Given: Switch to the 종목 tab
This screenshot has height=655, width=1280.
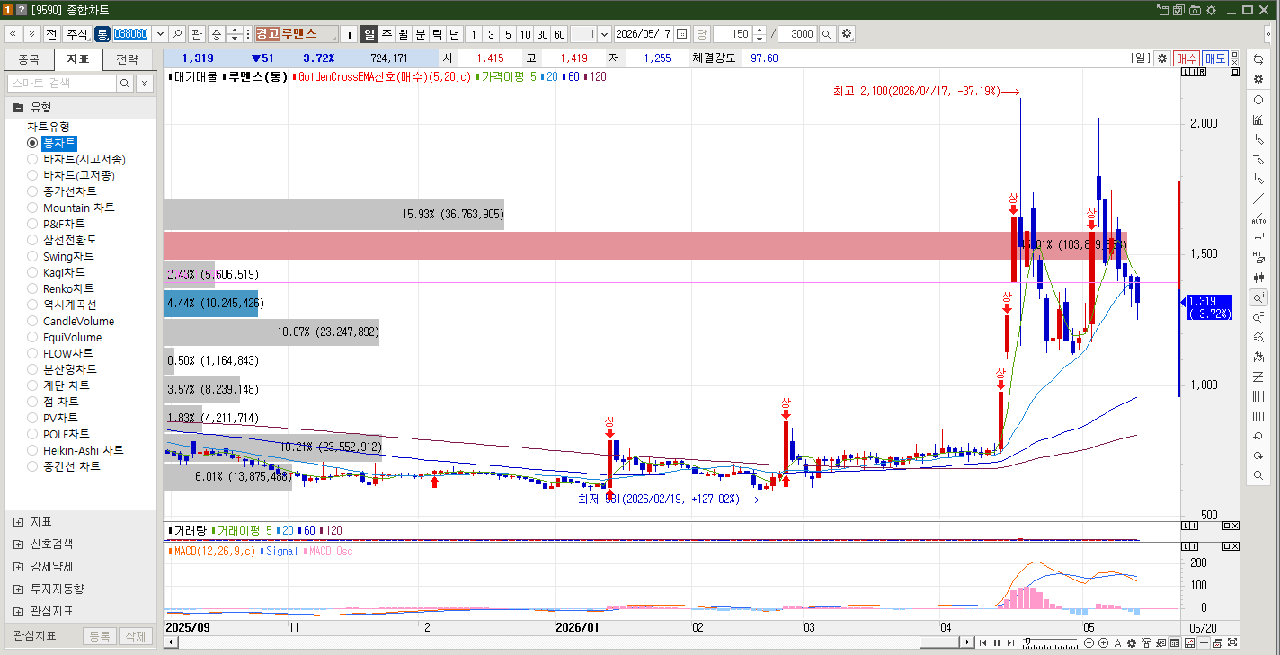Looking at the screenshot, I should coord(29,60).
